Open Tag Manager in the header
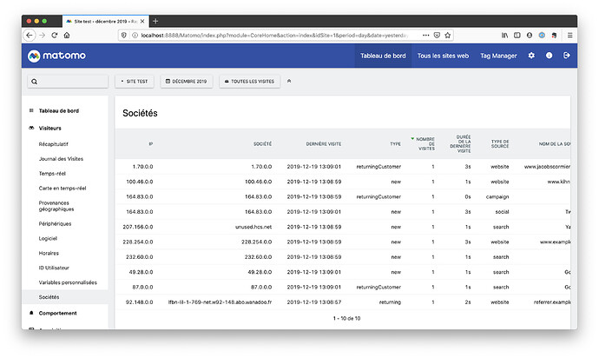599x358 pixels. (498, 56)
